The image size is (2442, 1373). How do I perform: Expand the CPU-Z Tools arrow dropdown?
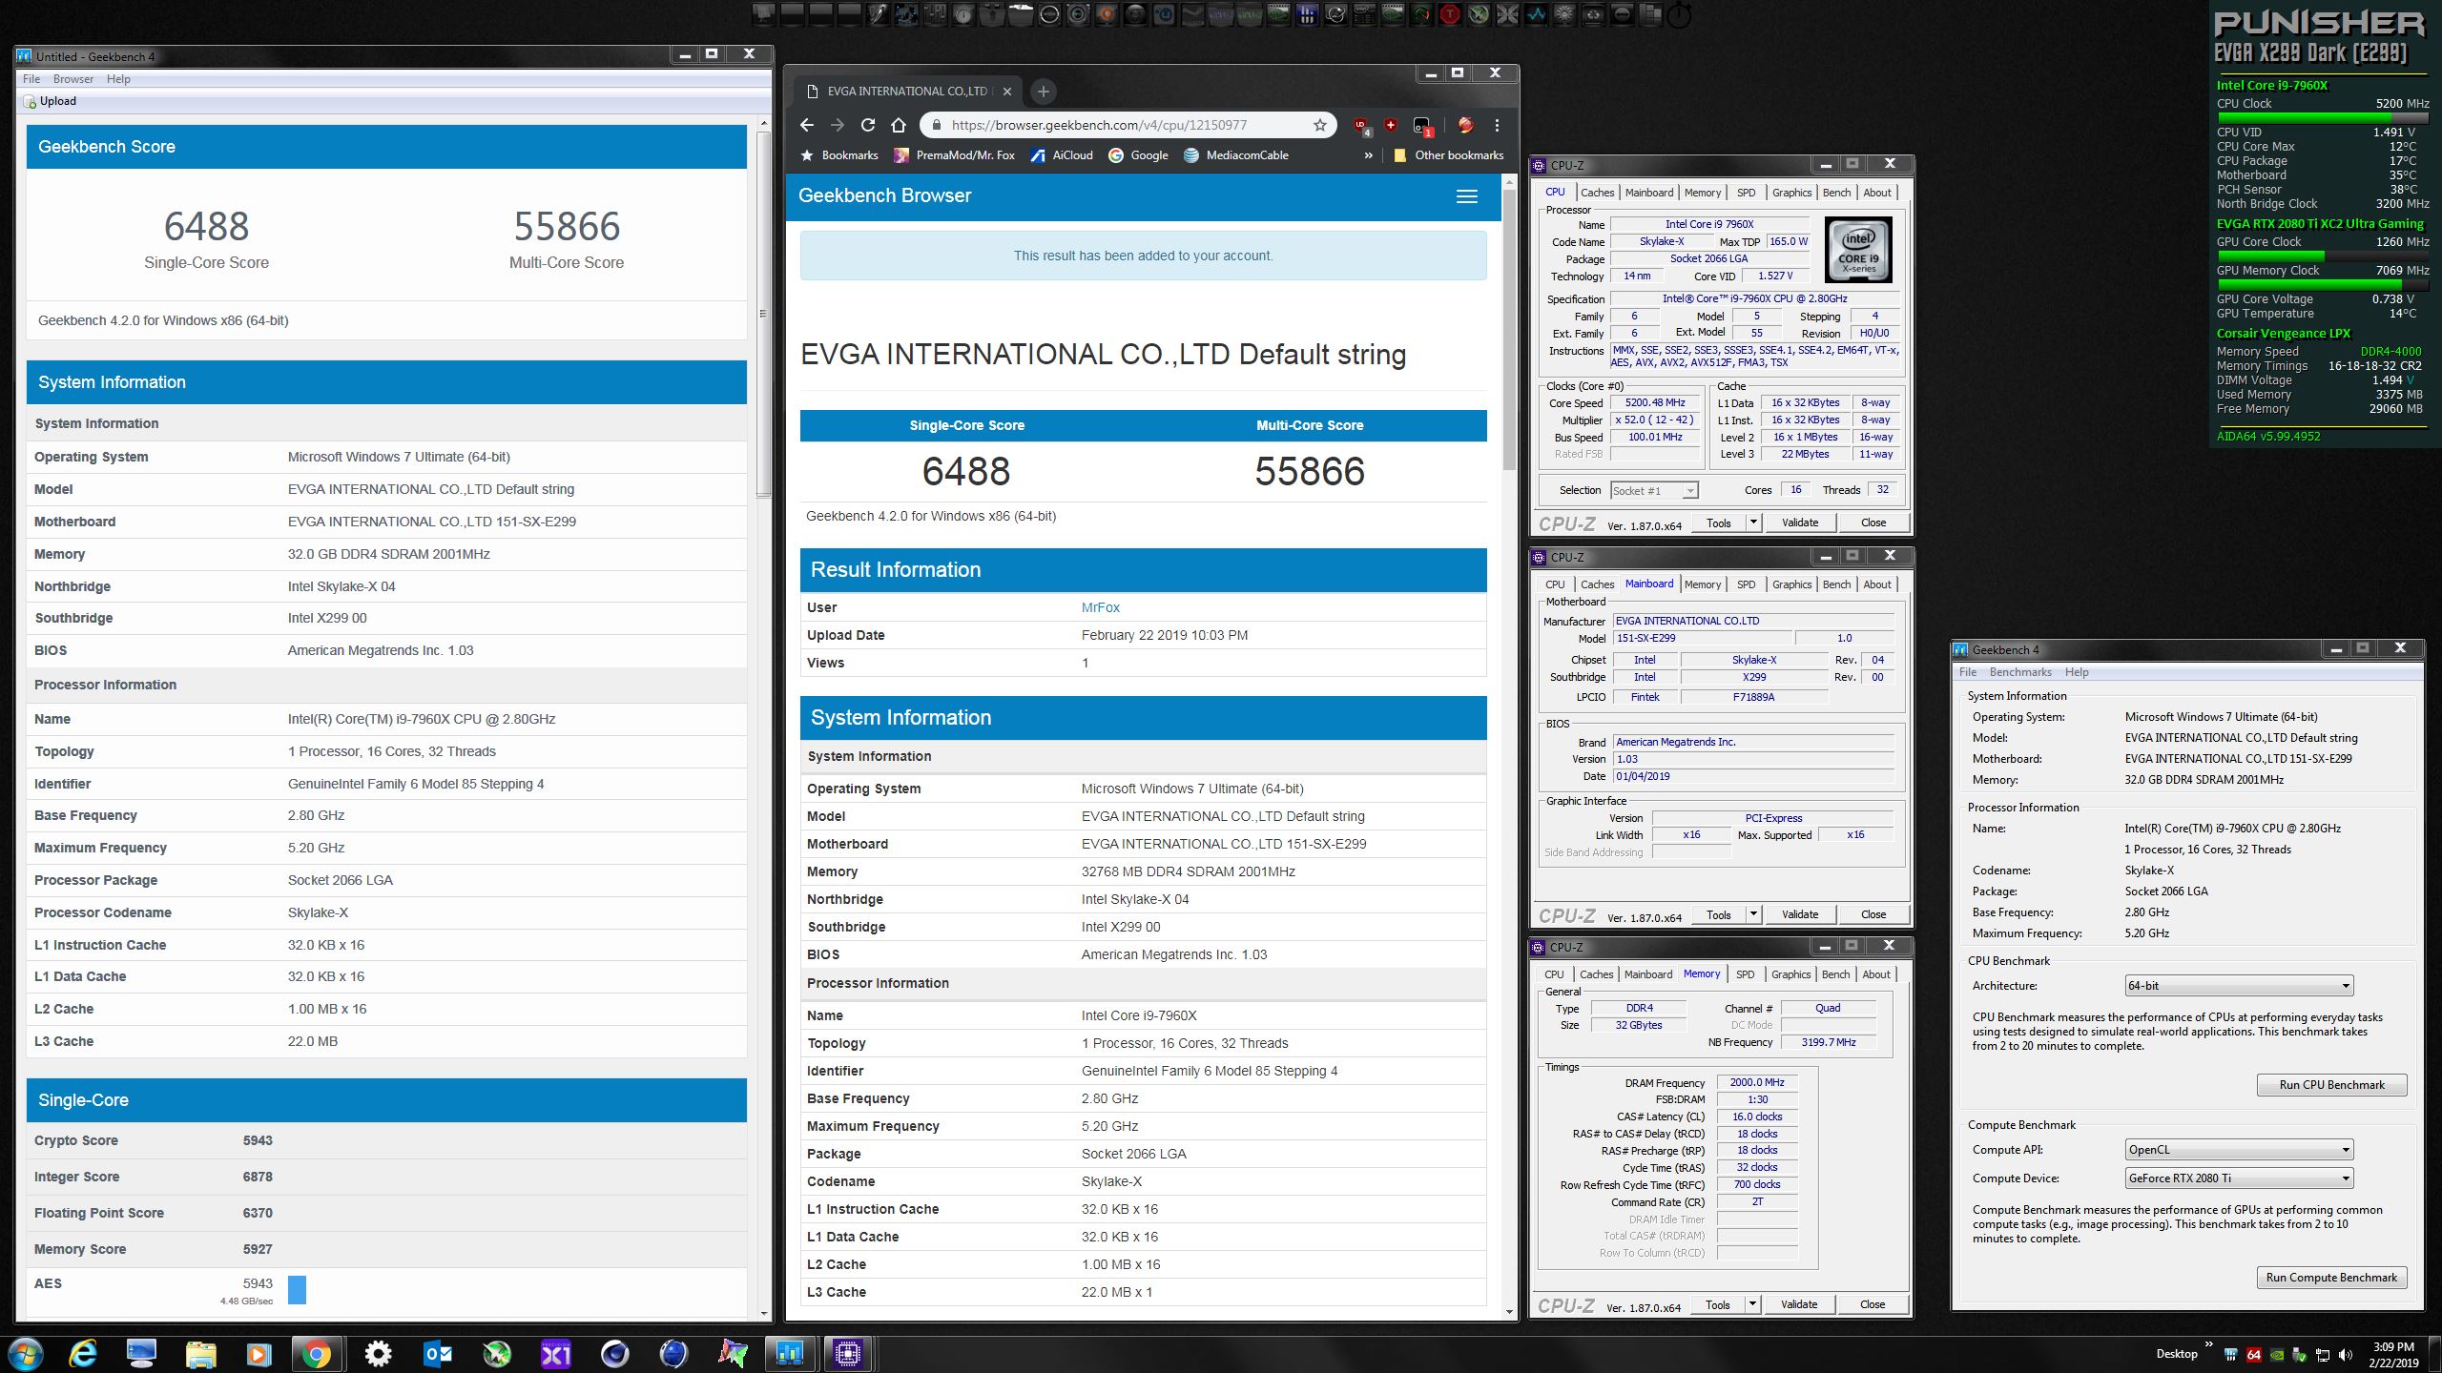(x=1752, y=523)
